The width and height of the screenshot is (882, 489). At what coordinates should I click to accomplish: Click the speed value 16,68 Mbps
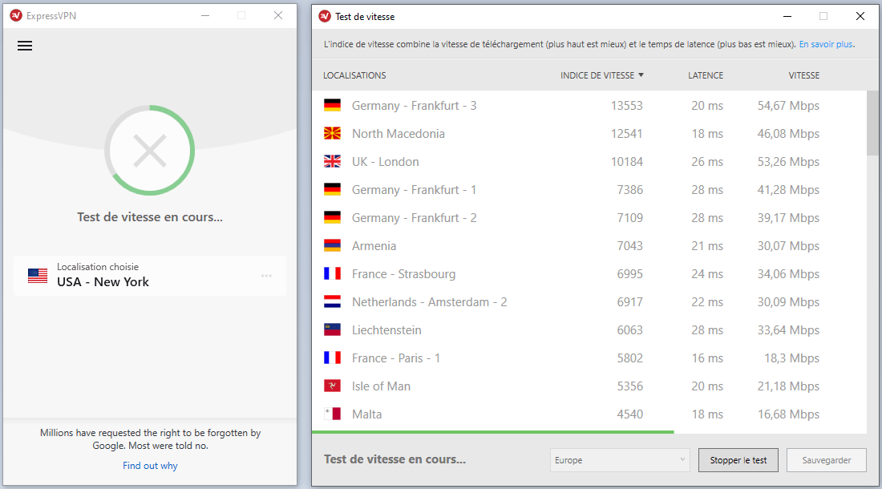788,414
